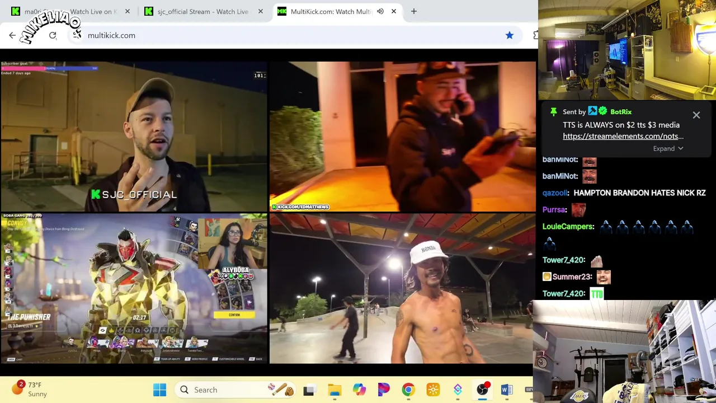
Task: Mute the MultiKick tab via speaker icon
Action: [x=380, y=11]
